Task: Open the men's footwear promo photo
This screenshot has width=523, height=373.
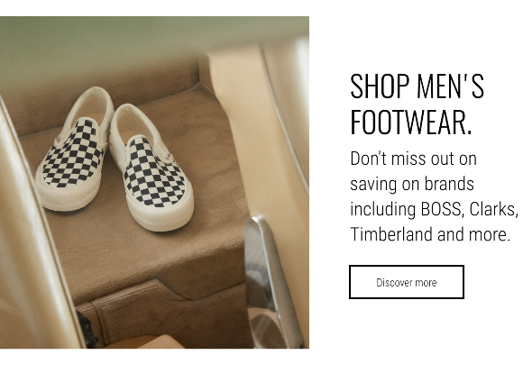Action: [x=154, y=182]
